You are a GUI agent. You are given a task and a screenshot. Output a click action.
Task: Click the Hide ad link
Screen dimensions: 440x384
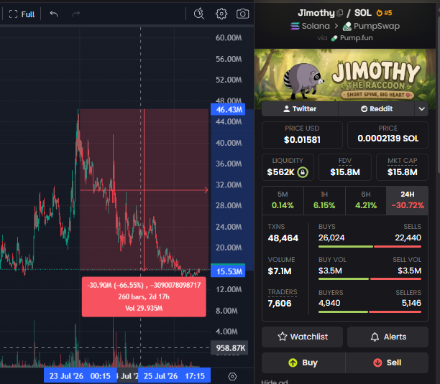(x=275, y=381)
